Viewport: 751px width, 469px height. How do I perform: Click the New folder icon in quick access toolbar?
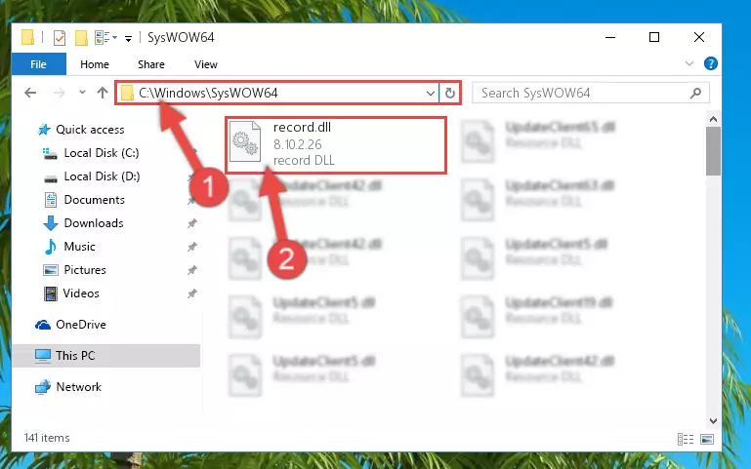point(81,37)
